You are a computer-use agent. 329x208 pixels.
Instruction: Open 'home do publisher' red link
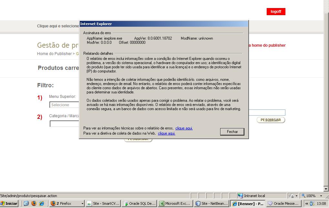(x=267, y=45)
